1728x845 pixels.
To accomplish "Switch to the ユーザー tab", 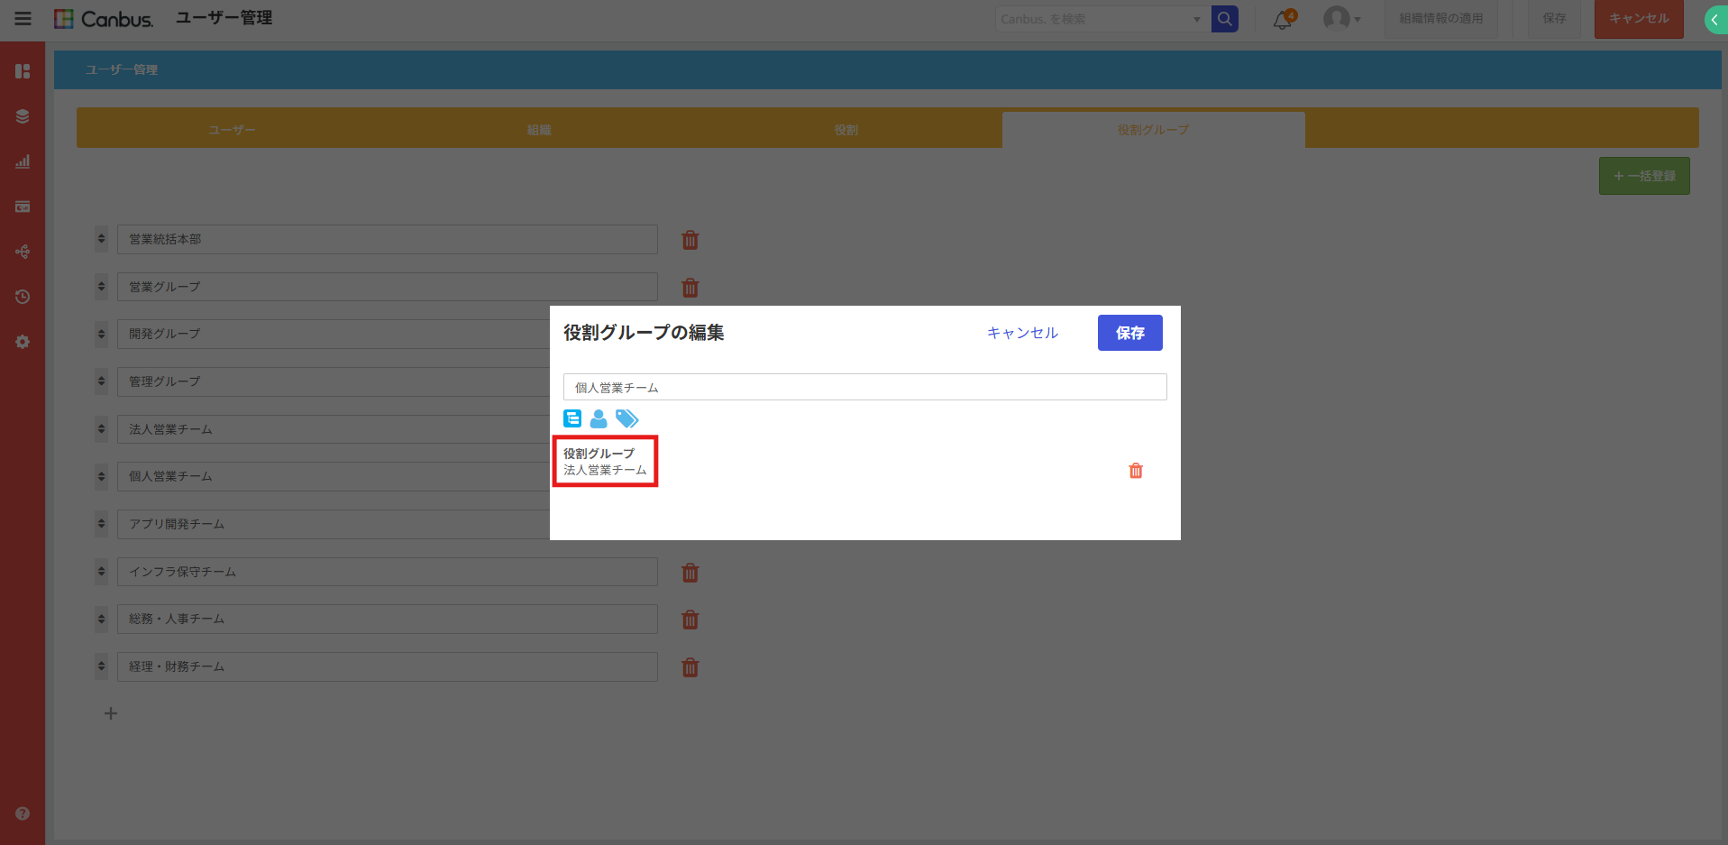I will [x=232, y=130].
